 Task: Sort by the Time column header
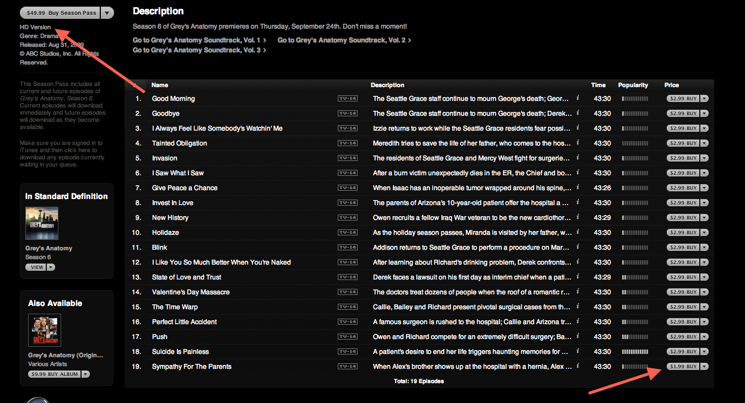598,85
